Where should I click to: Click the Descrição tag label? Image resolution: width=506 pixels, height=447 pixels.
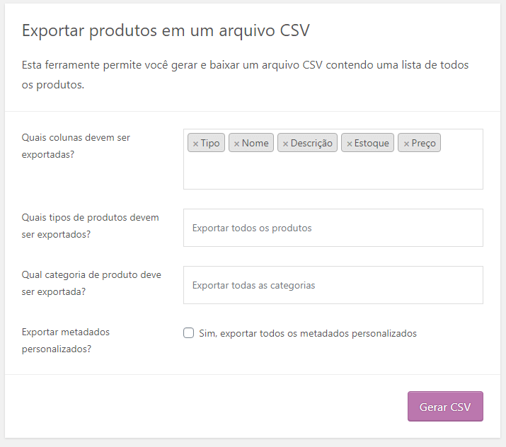point(311,143)
